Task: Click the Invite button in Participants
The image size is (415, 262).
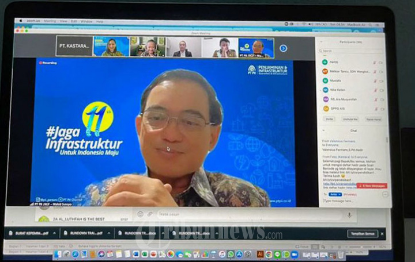Action: (329, 119)
